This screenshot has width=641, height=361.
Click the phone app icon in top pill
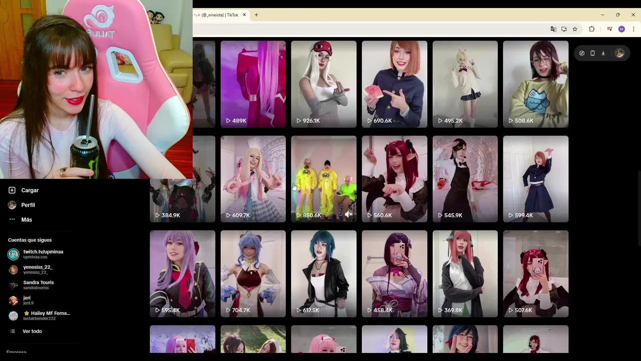pos(592,53)
